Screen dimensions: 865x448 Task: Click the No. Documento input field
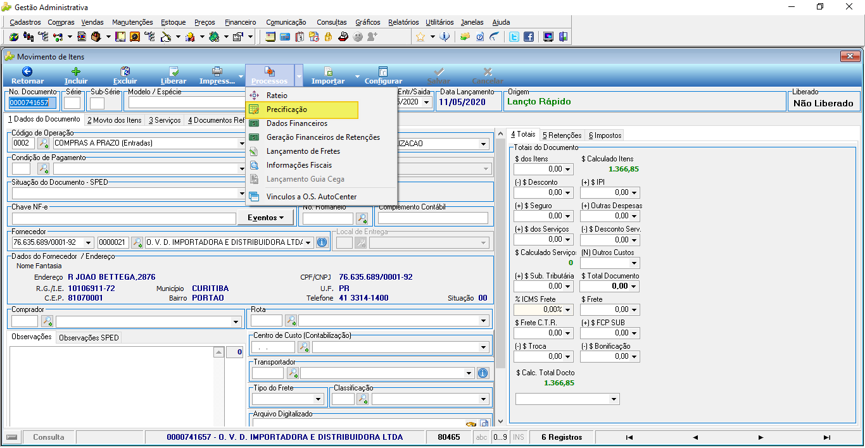33,103
